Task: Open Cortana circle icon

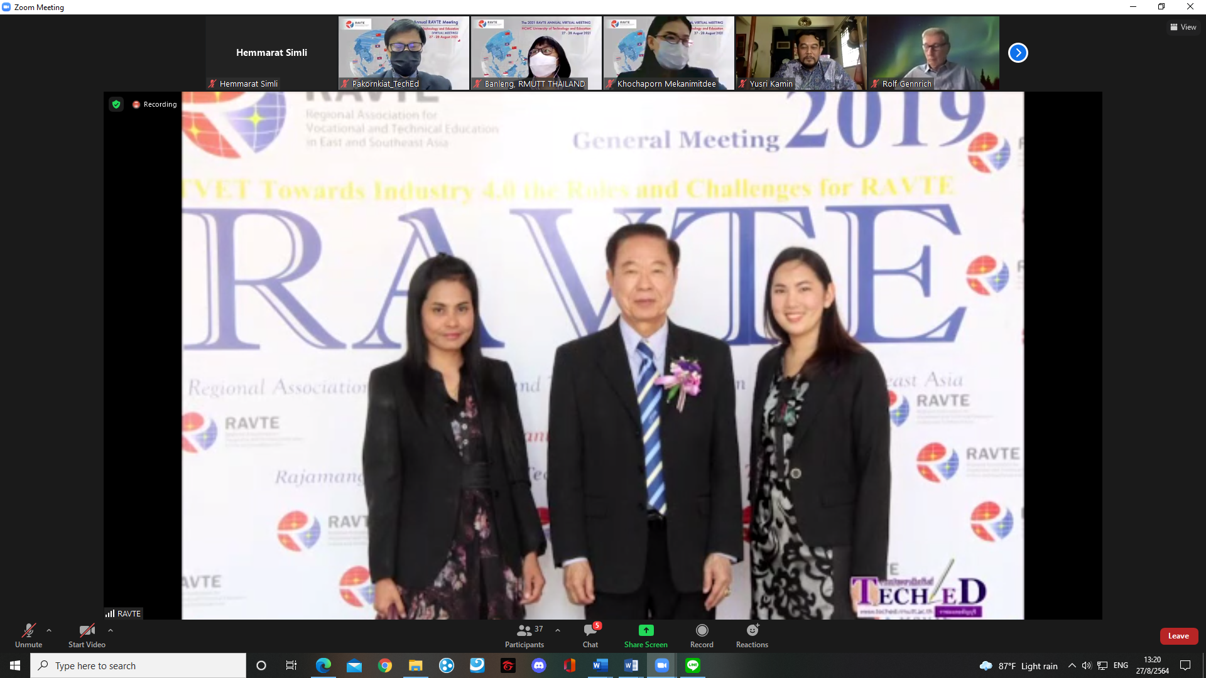Action: [261, 665]
